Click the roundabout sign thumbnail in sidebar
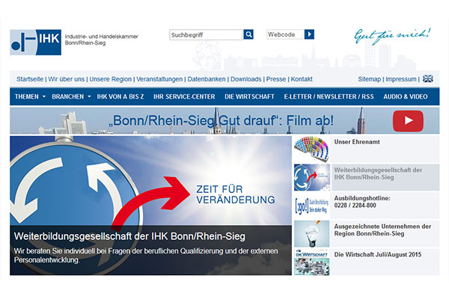 [x=312, y=177]
